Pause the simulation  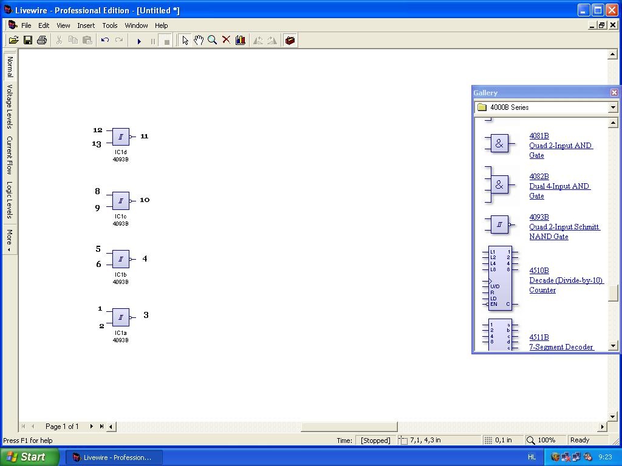click(152, 41)
